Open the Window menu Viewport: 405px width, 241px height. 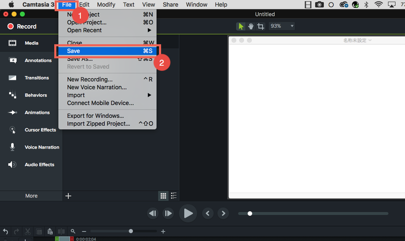[196, 5]
